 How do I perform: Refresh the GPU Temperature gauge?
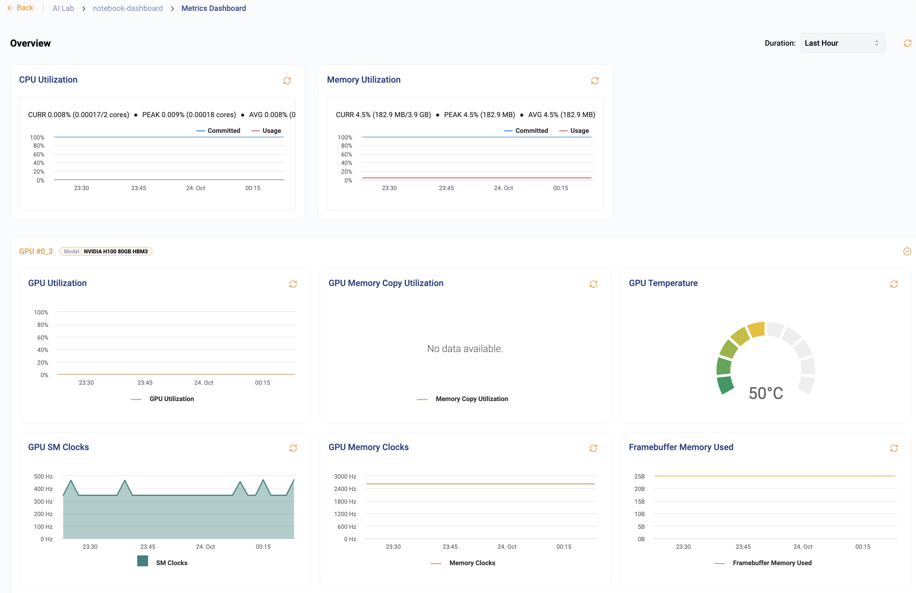pos(894,284)
